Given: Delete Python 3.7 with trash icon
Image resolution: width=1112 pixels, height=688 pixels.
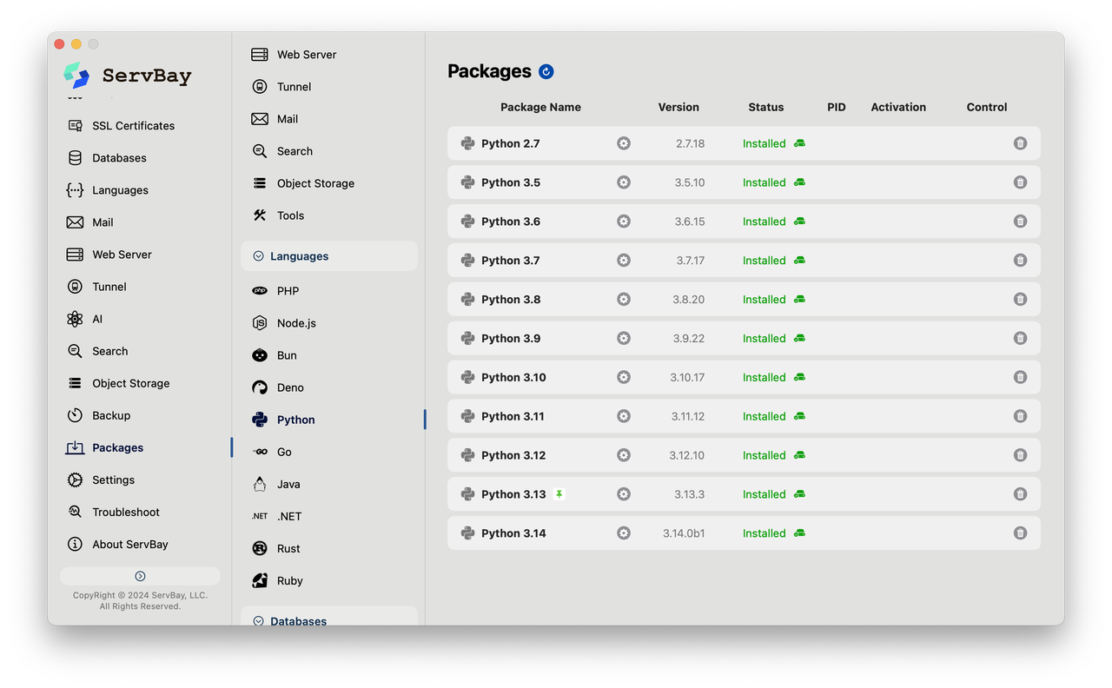Looking at the screenshot, I should tap(1020, 261).
